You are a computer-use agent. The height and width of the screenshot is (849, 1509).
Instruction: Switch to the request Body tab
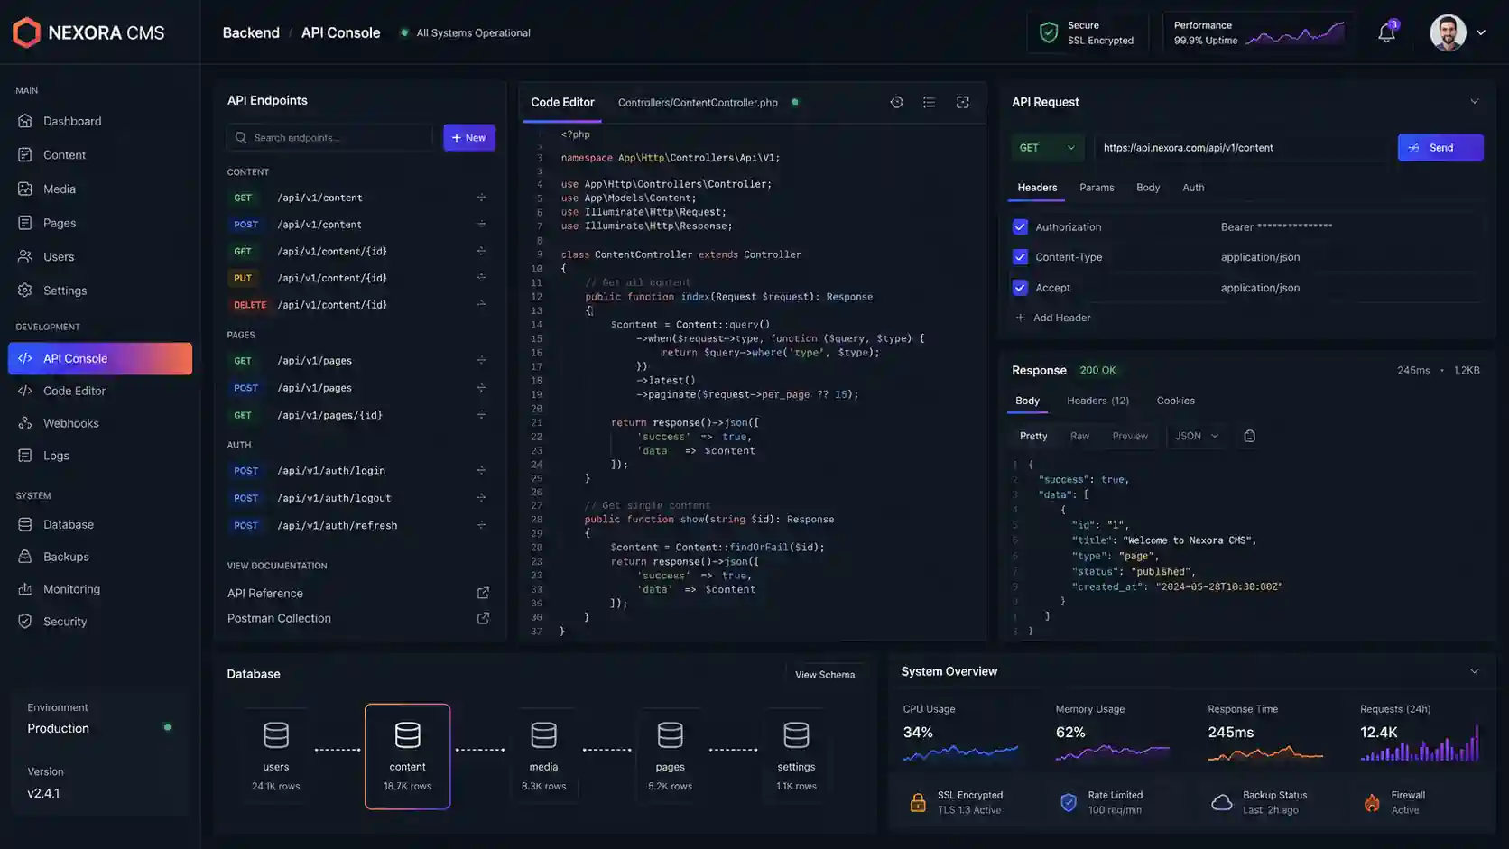pyautogui.click(x=1148, y=188)
